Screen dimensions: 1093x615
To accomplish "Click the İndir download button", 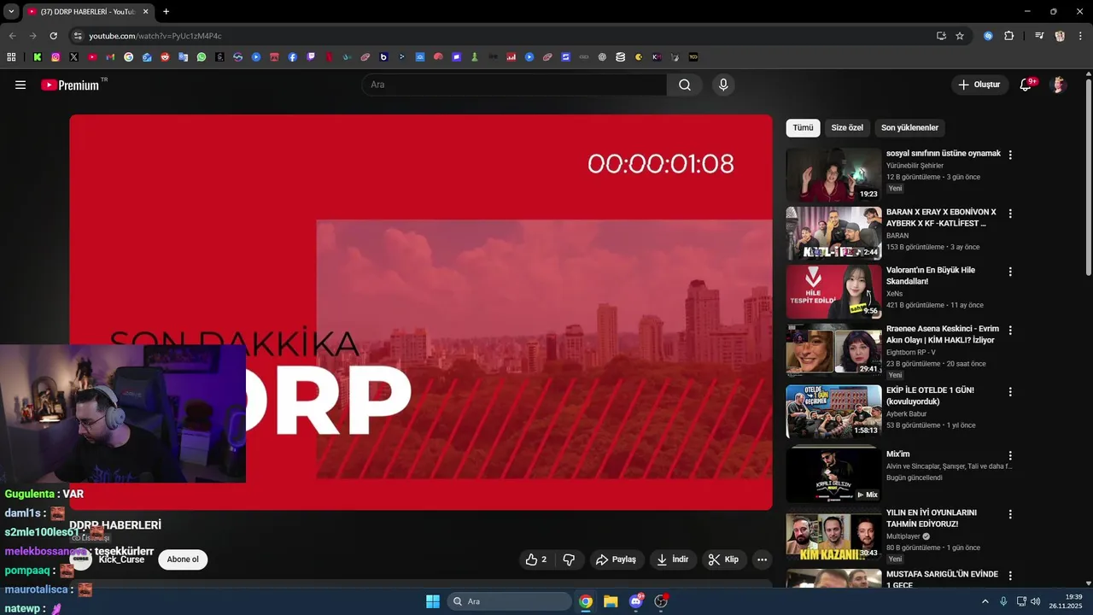I will point(672,559).
